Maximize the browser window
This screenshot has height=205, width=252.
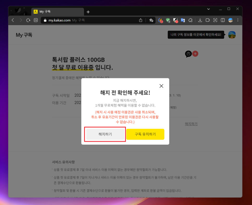point(229,9)
